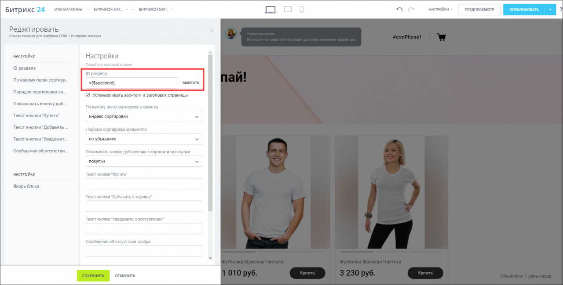Select ID раздела in sidebar
The image size is (563, 285).
pos(25,68)
